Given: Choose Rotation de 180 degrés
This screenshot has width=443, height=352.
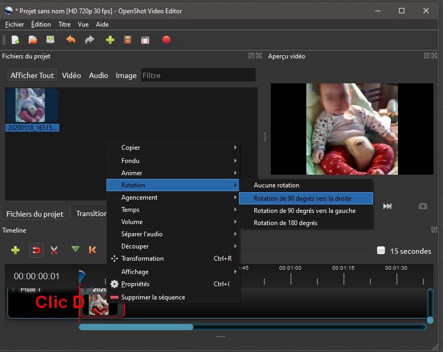Looking at the screenshot, I should 306,222.
